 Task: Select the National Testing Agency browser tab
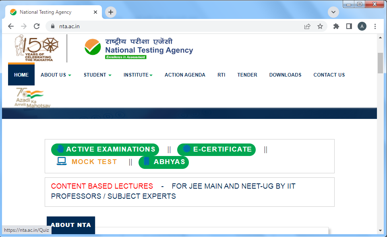click(x=53, y=12)
